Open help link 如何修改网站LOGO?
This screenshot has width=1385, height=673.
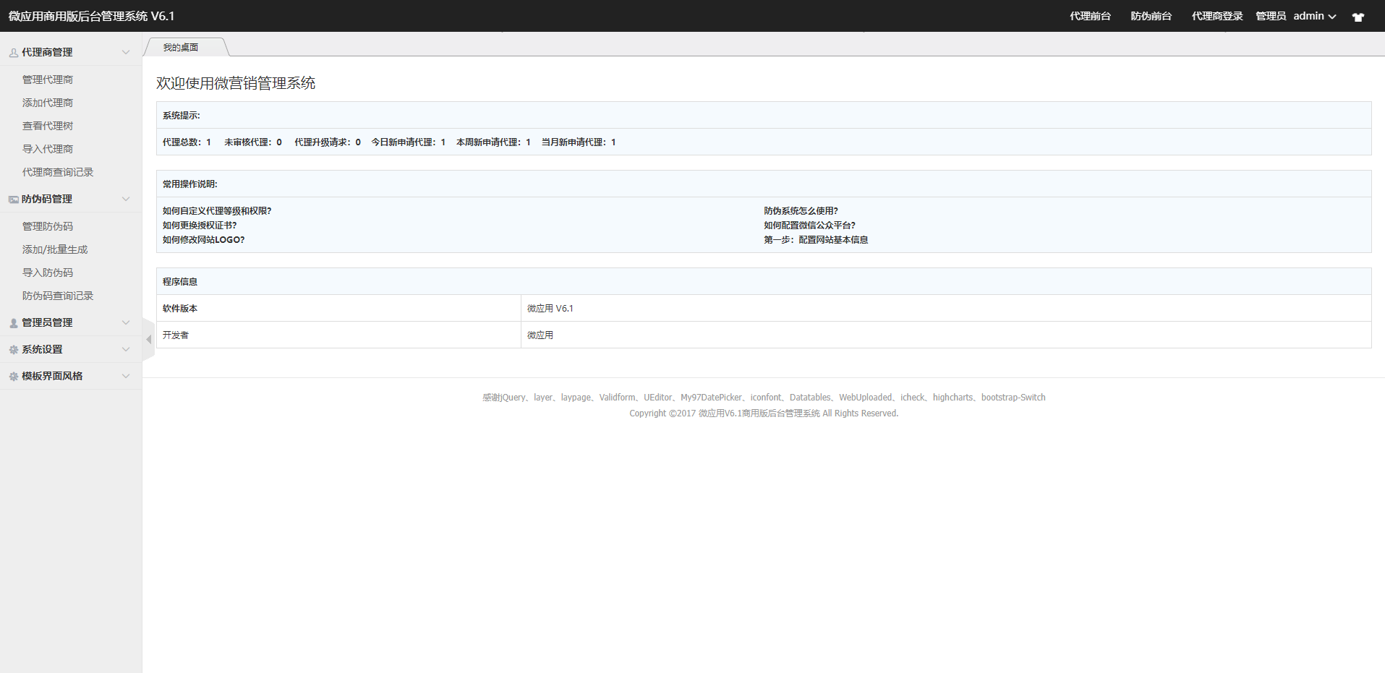203,240
